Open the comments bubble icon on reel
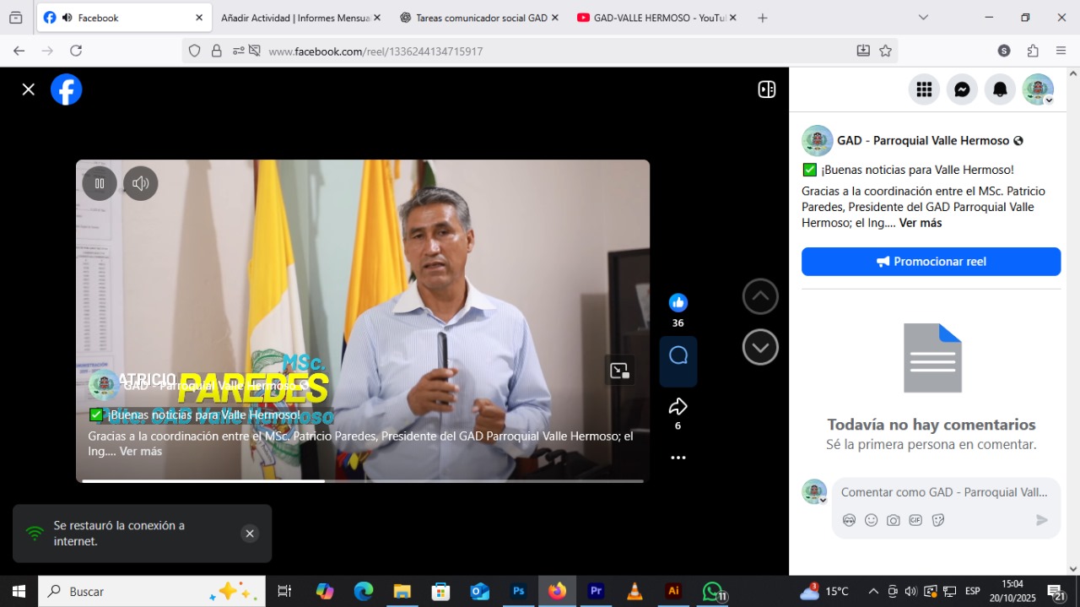This screenshot has height=607, width=1080. 678,356
